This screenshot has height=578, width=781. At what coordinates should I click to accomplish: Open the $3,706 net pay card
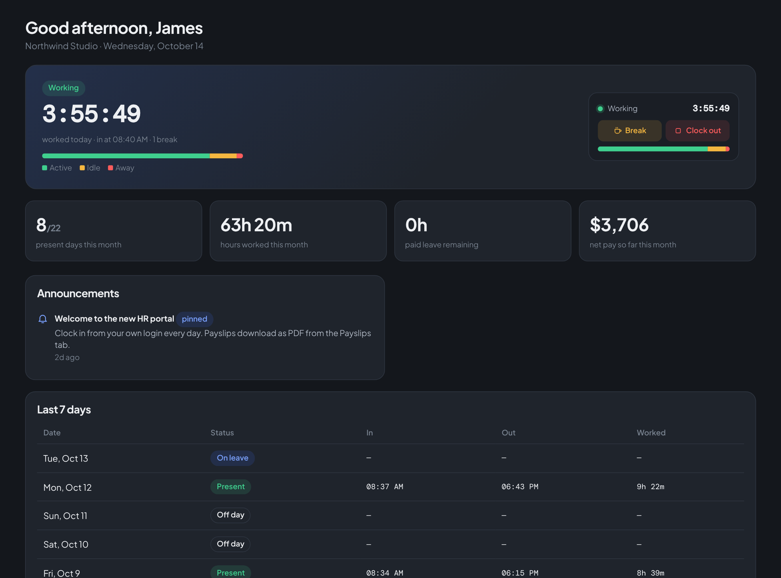click(x=667, y=231)
